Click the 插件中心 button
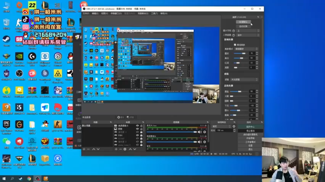Viewport: 325px width, 182px height. coord(250,127)
